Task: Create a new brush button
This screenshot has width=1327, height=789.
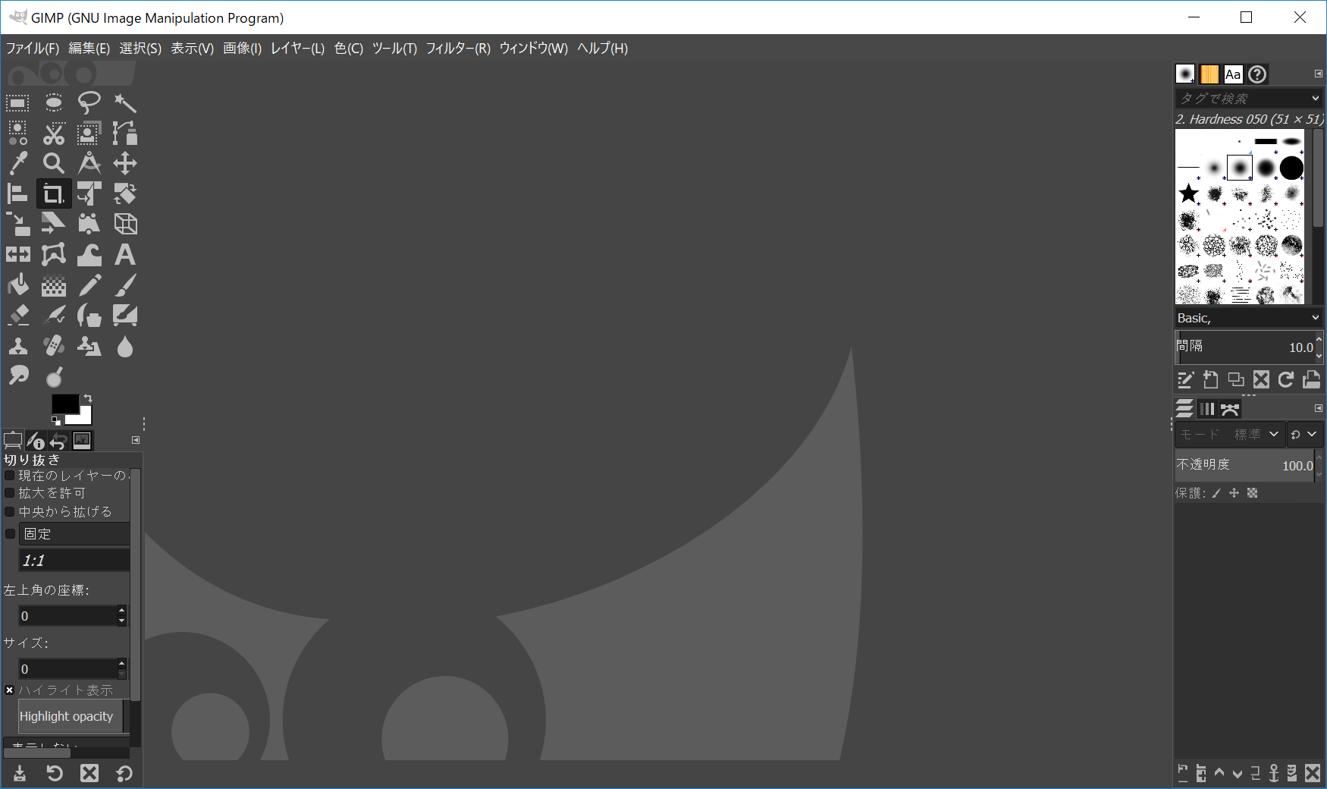Action: point(1211,379)
